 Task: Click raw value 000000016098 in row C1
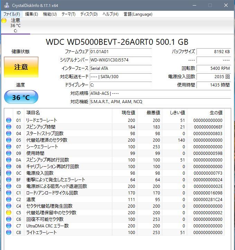pyautogui.click(x=208, y=193)
